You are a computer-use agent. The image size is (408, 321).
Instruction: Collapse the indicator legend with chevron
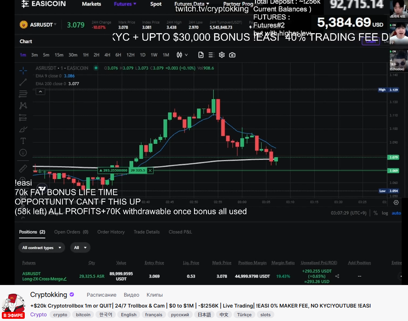pyautogui.click(x=40, y=91)
